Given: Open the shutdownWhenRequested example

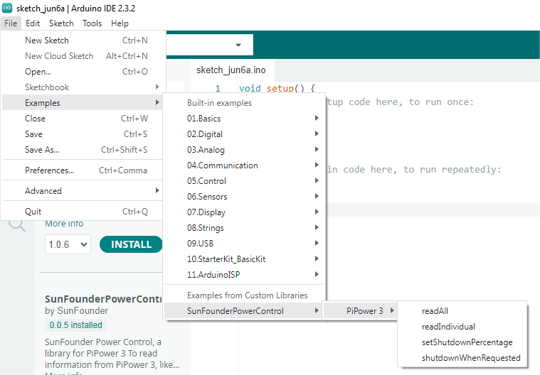Looking at the screenshot, I should tap(462, 358).
